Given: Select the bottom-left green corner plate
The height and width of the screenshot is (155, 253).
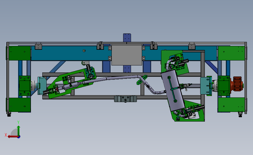Looking at the screenshot, I should tap(20, 105).
